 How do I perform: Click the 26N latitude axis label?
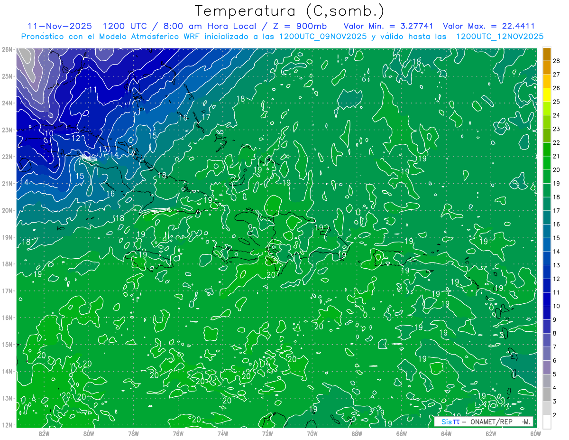(x=7, y=49)
